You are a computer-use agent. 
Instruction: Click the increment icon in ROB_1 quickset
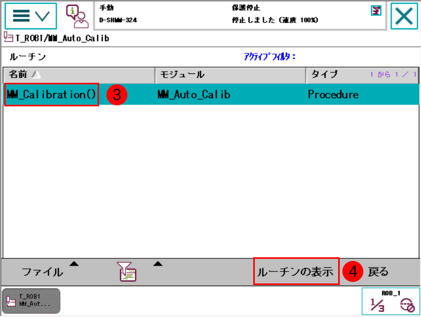tap(377, 305)
